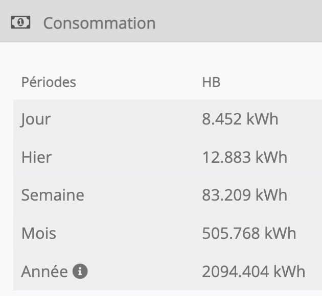
Task: Click the banknote icon beside Consommation
Action: point(21,22)
